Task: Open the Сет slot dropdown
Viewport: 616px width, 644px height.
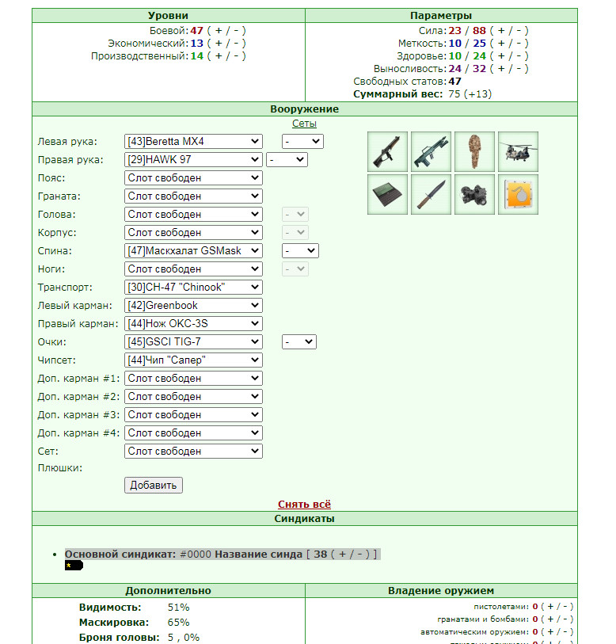Action: [x=193, y=451]
